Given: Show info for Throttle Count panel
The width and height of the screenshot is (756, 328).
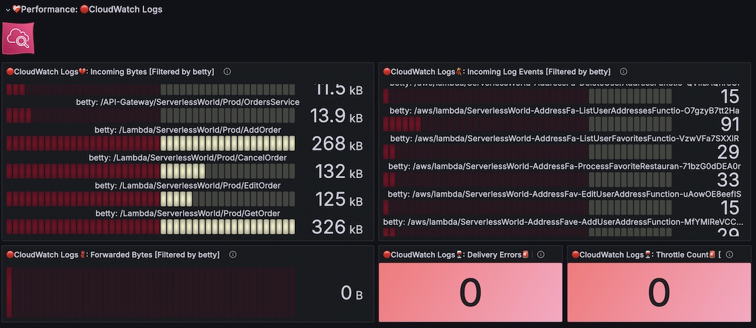Looking at the screenshot, I should click(729, 255).
